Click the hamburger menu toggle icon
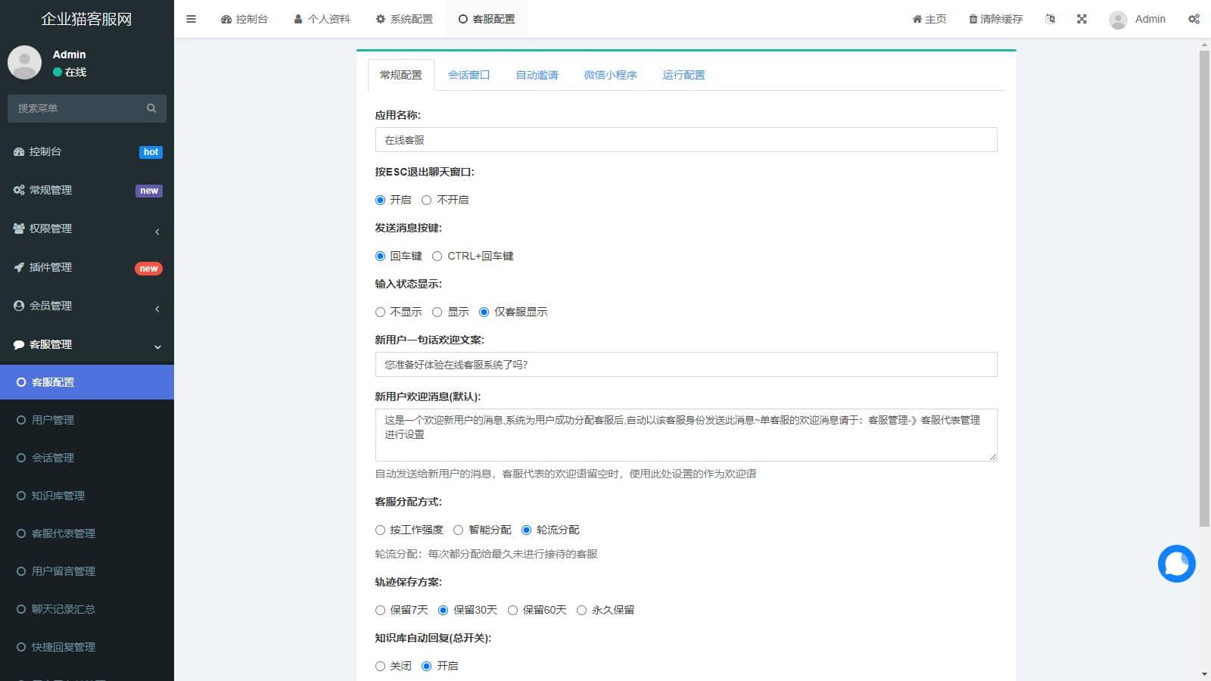This screenshot has height=681, width=1211. [191, 19]
